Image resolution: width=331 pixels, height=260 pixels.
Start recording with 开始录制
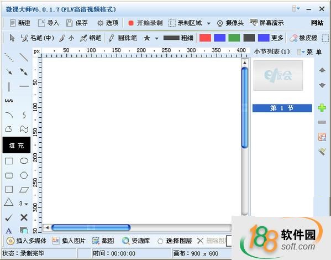tap(145, 23)
